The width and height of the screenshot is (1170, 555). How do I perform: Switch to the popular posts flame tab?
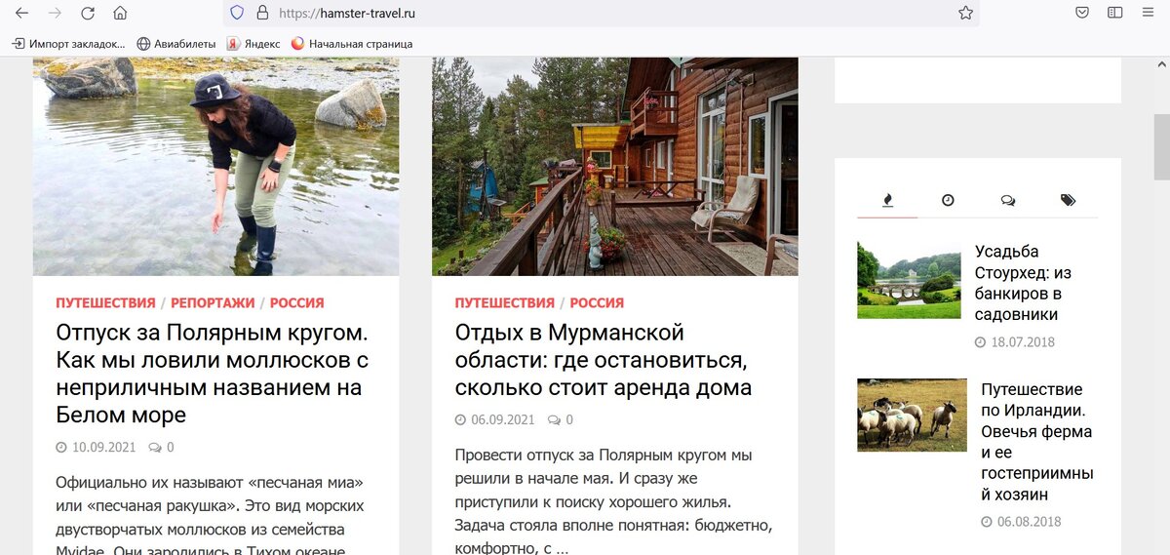click(x=887, y=200)
